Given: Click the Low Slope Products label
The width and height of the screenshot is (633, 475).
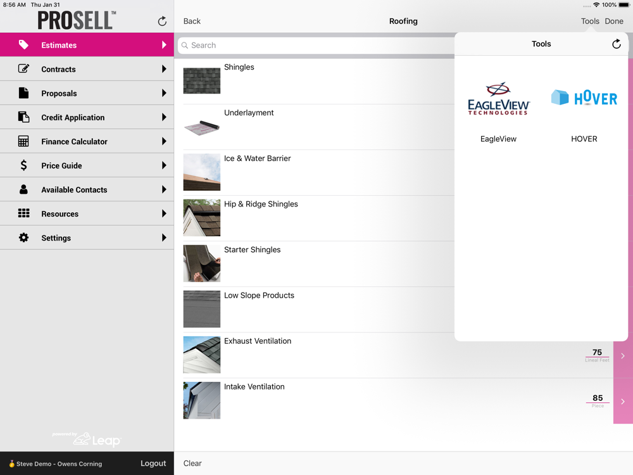Looking at the screenshot, I should (x=259, y=295).
